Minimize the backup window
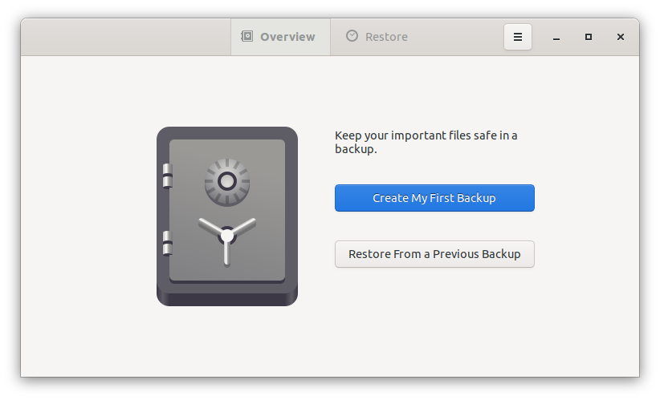The height and width of the screenshot is (400, 660). pos(556,37)
